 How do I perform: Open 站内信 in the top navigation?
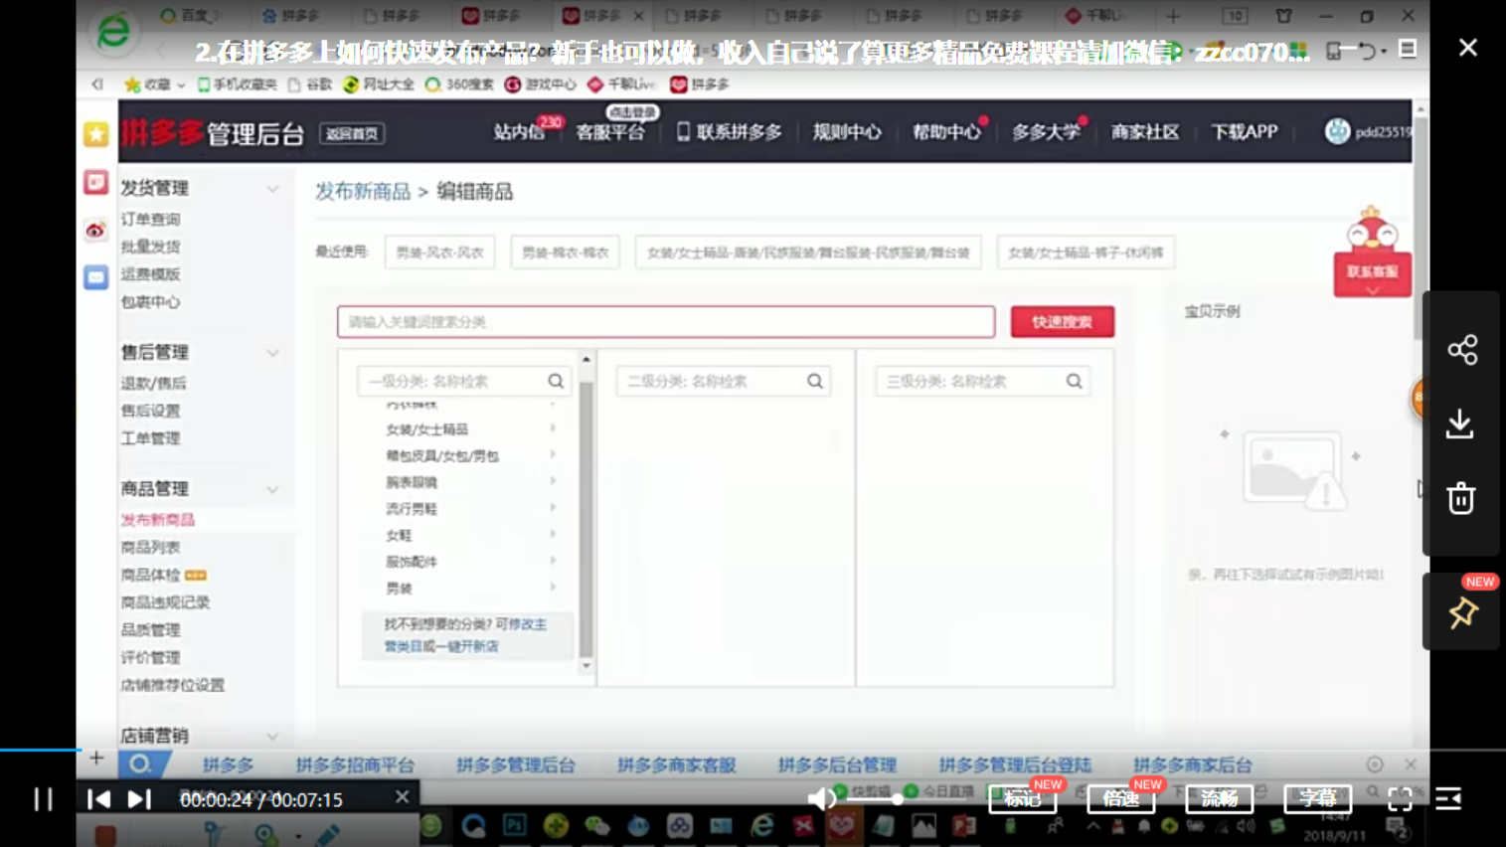point(519,132)
